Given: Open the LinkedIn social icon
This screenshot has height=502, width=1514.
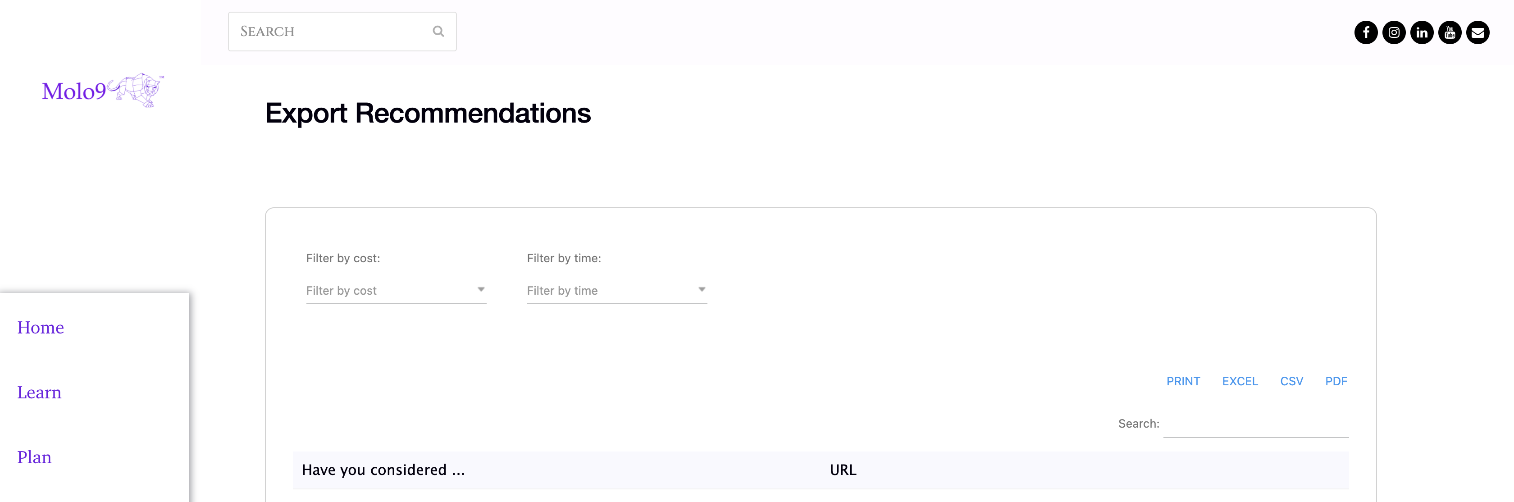Looking at the screenshot, I should click(x=1421, y=32).
